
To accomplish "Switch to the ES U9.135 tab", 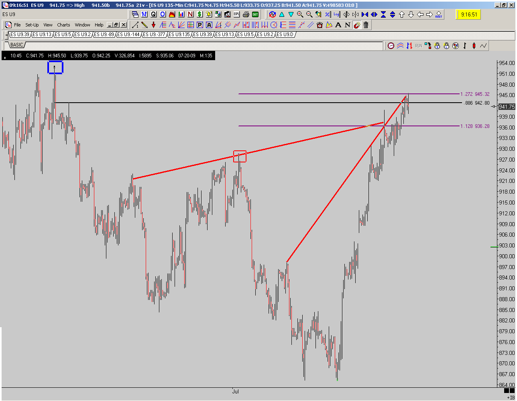I will click(x=179, y=34).
